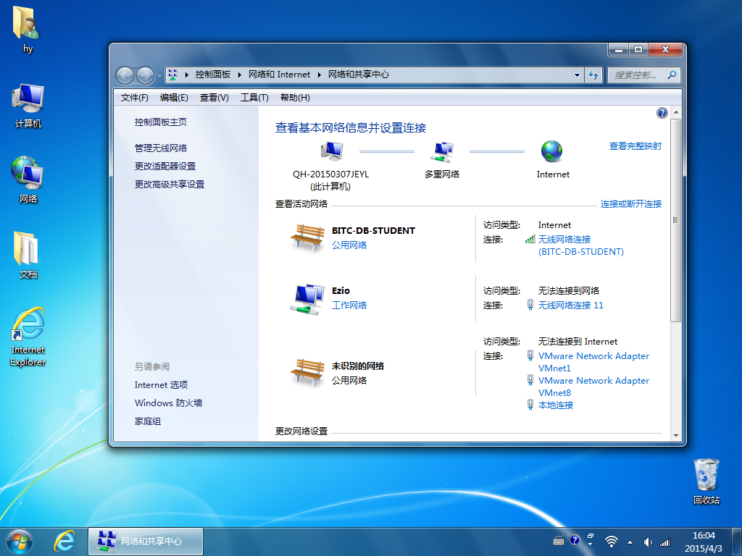Click the volume speaker tray icon
The width and height of the screenshot is (742, 556).
pyautogui.click(x=647, y=542)
